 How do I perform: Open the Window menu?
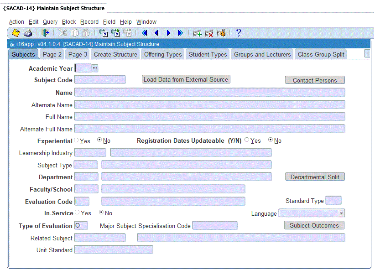pos(146,22)
